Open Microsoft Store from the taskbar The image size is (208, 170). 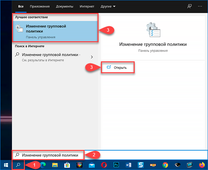point(67,165)
